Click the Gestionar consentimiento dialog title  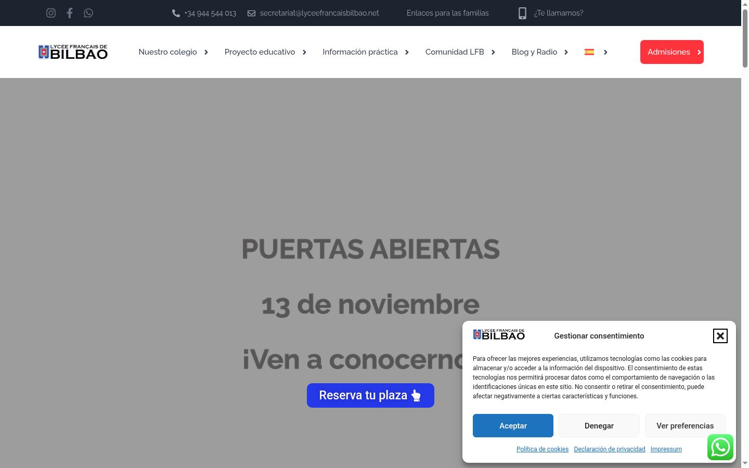[599, 336]
